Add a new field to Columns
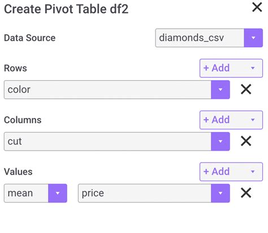Screen dimensions: 268x233 pos(217,120)
